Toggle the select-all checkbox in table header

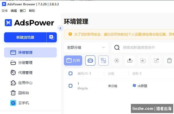[71, 73]
